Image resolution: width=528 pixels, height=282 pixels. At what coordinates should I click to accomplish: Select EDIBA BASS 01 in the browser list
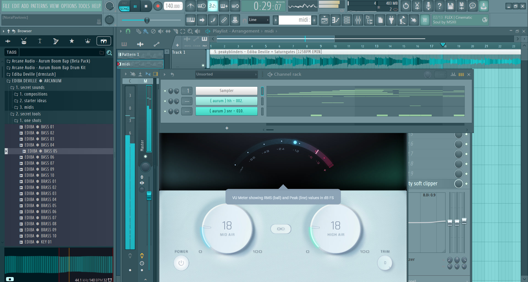[40, 127]
